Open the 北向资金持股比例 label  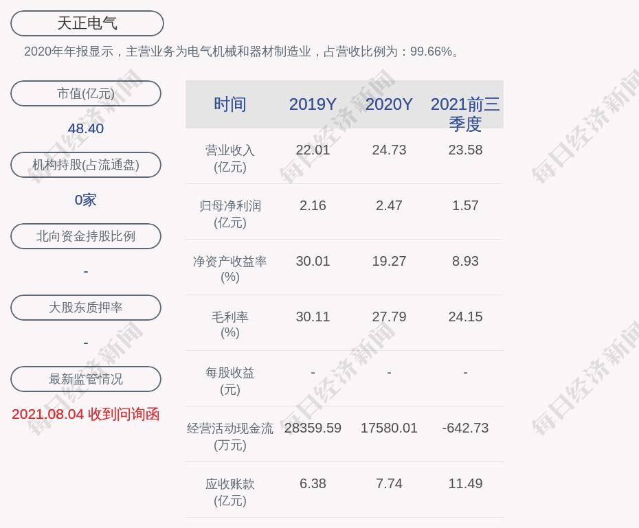point(86,236)
